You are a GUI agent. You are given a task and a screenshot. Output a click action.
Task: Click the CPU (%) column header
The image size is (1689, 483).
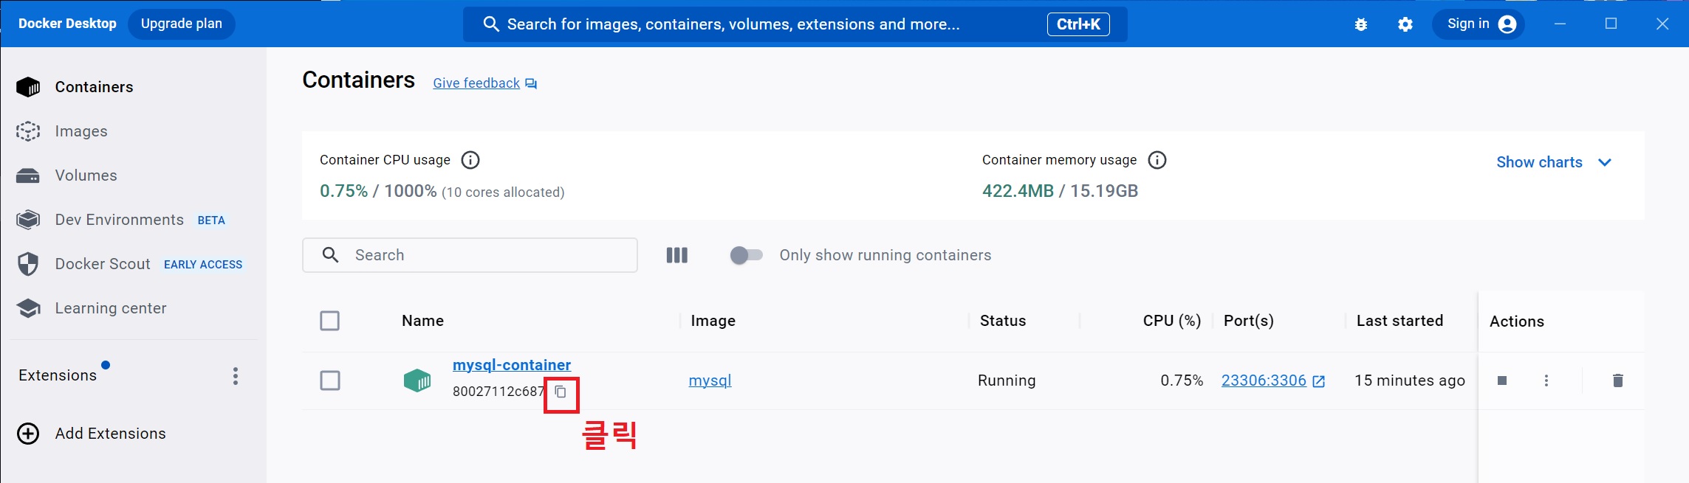tap(1172, 321)
